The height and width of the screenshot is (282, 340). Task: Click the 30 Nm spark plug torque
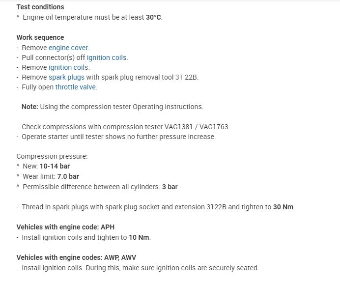point(283,207)
